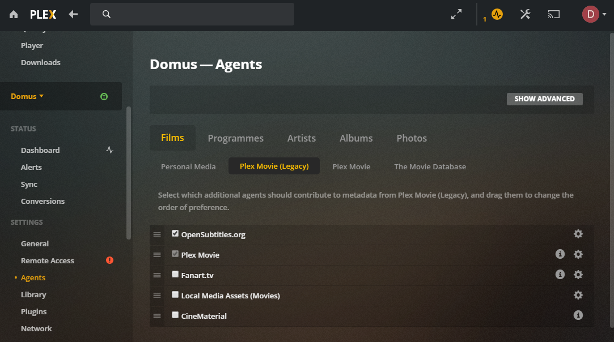Go to Plex home icon

[x=14, y=15]
